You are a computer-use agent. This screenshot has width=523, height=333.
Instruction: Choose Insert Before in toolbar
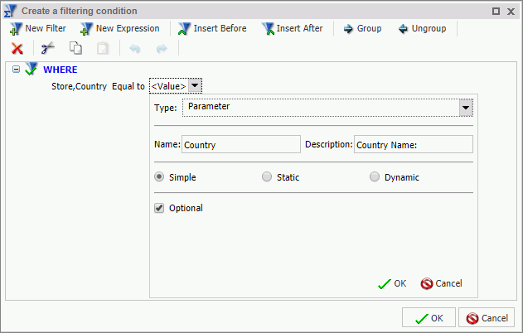tap(212, 29)
